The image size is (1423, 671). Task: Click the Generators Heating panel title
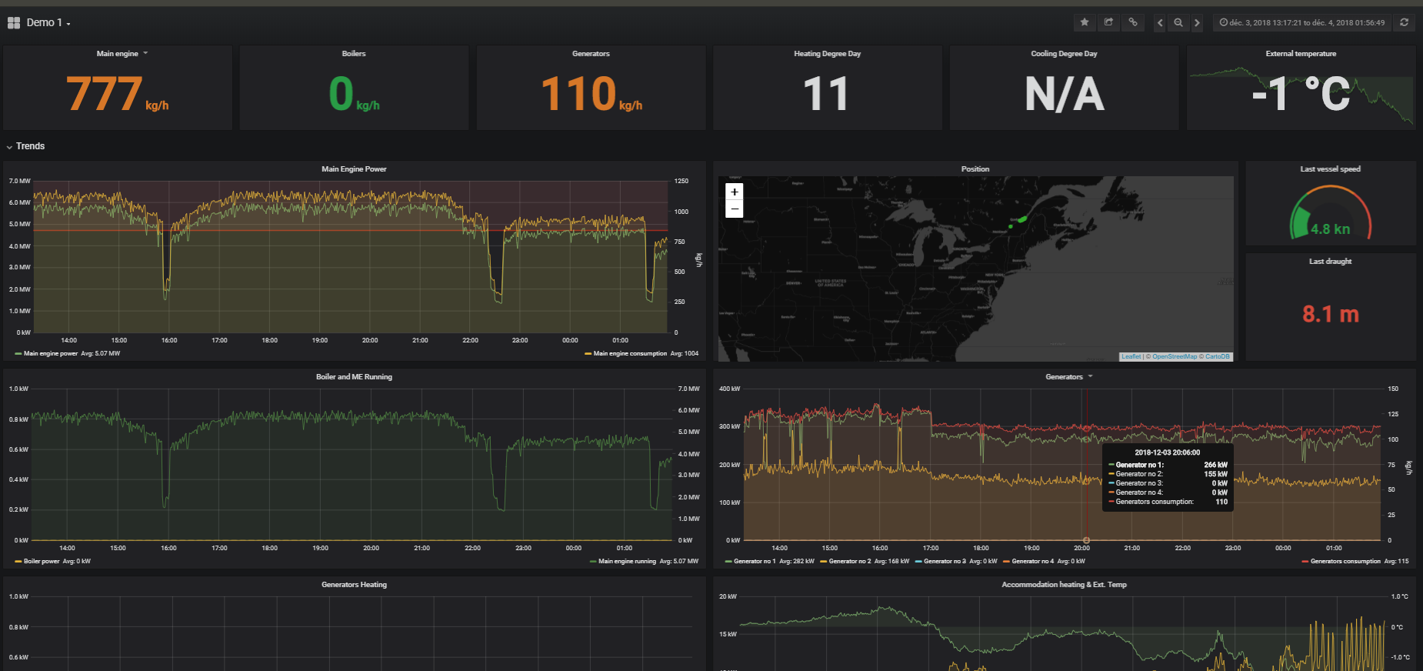(354, 585)
